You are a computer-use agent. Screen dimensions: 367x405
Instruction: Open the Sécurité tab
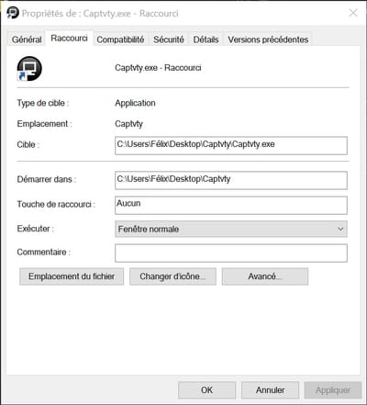point(169,39)
